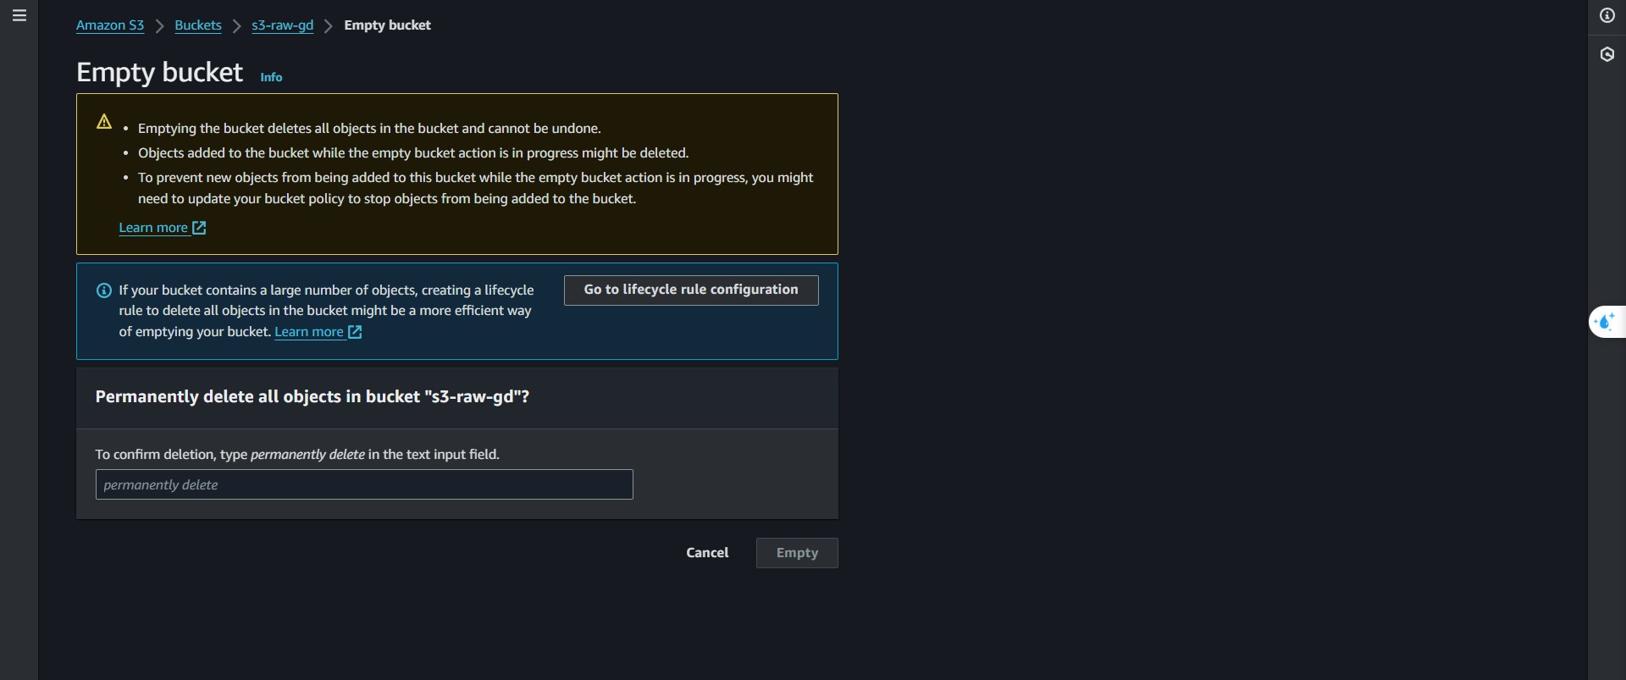Navigate to Buckets breadcrumb

coord(198,25)
